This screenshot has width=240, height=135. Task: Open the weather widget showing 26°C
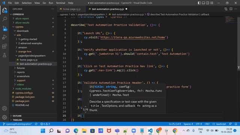[x=10, y=131]
